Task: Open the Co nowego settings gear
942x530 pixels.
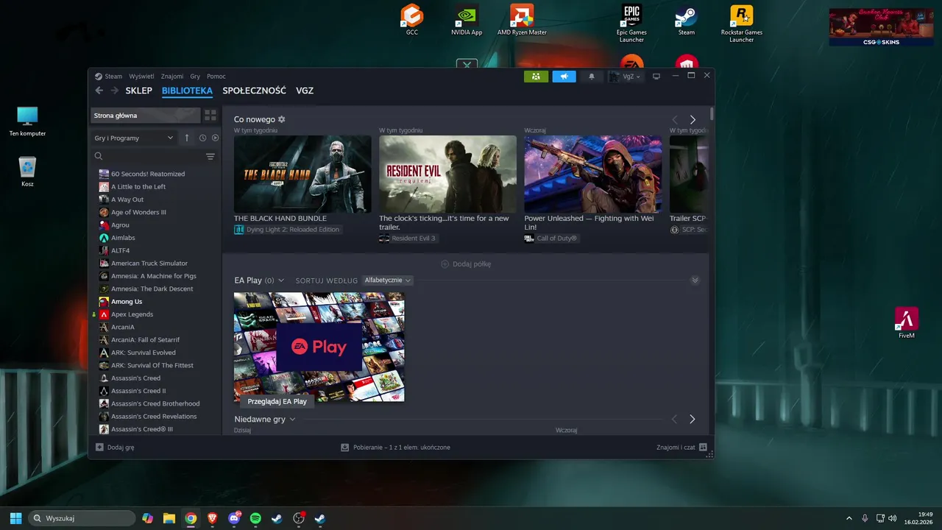Action: [281, 119]
